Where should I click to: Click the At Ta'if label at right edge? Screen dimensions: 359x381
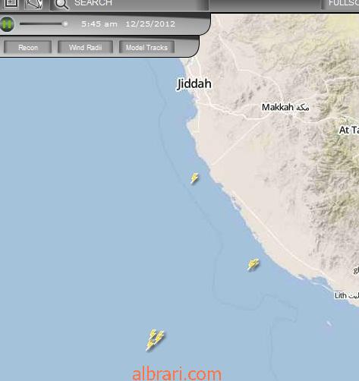pos(349,130)
